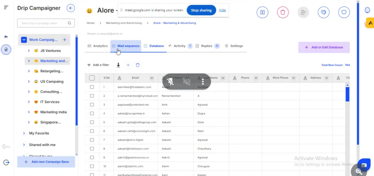Click the favorite heart icon
The width and height of the screenshot is (374, 176).
(x=344, y=12)
